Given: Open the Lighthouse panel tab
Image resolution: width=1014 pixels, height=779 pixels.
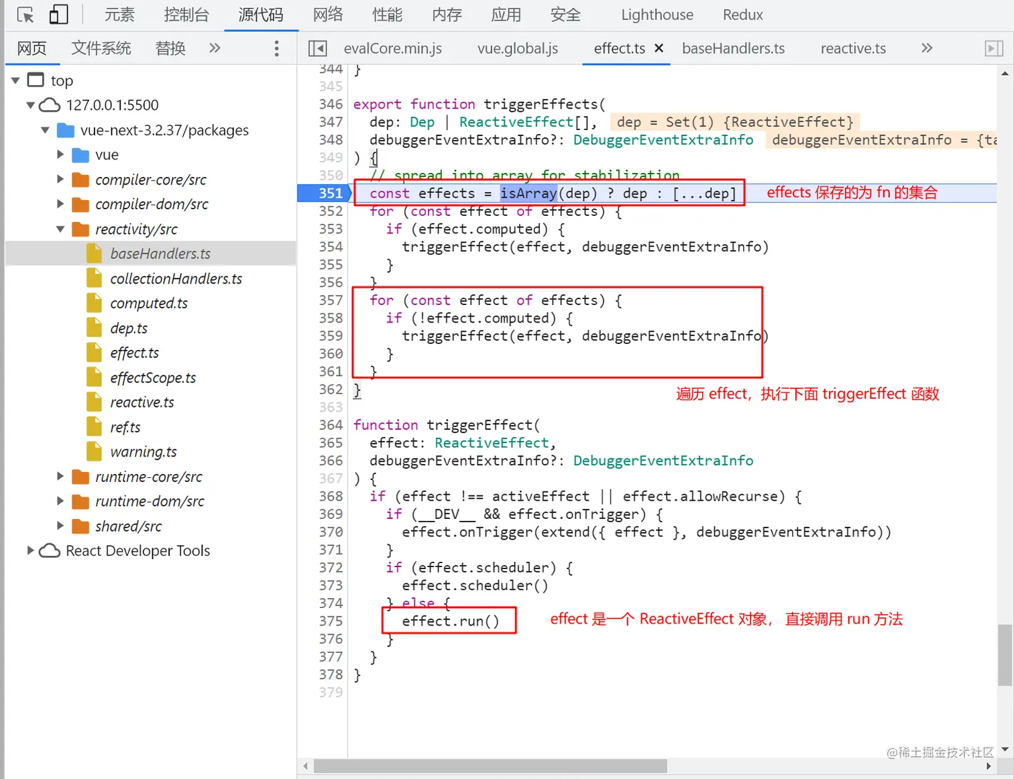Looking at the screenshot, I should click(657, 15).
